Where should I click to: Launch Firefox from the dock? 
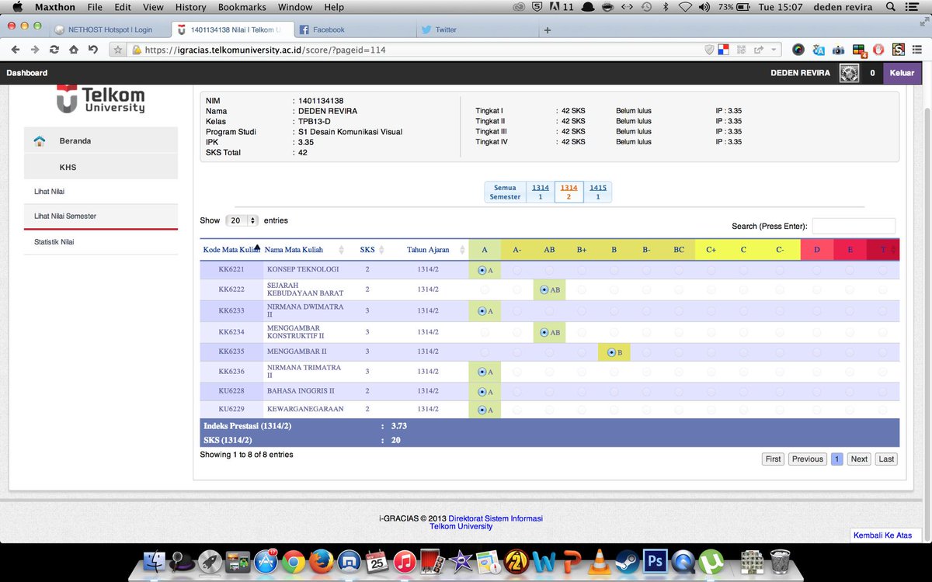point(321,561)
